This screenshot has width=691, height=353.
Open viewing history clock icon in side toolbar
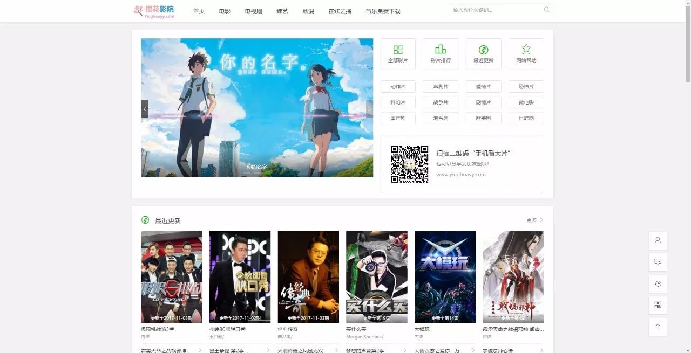[658, 283]
